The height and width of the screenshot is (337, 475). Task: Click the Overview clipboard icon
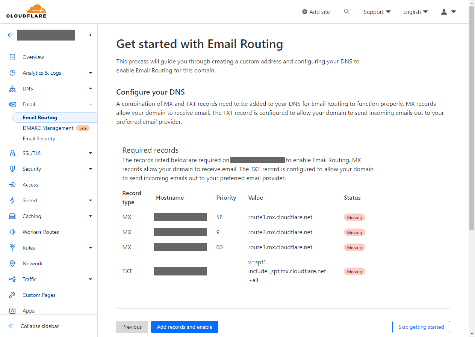[x=12, y=57]
